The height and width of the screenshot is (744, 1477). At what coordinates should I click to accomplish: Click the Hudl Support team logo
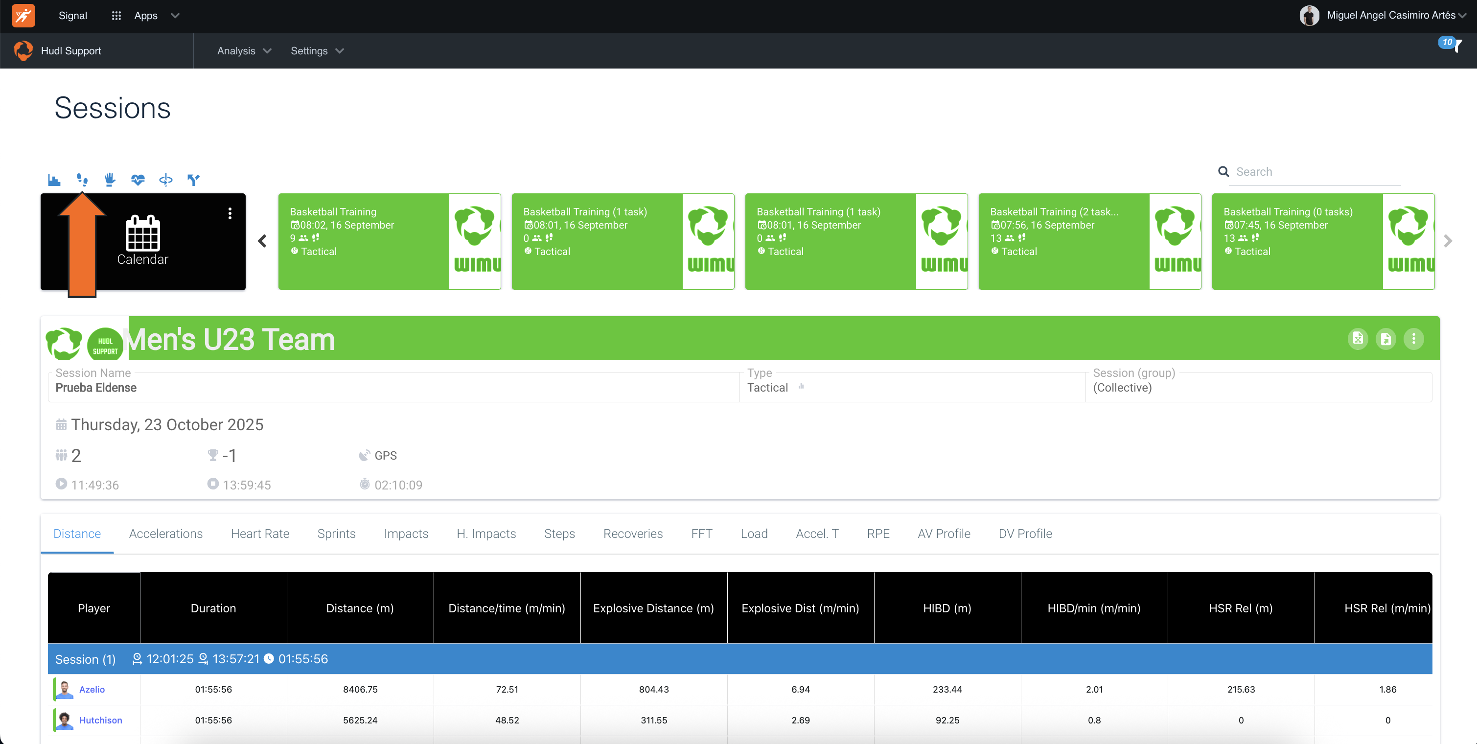tap(23, 50)
